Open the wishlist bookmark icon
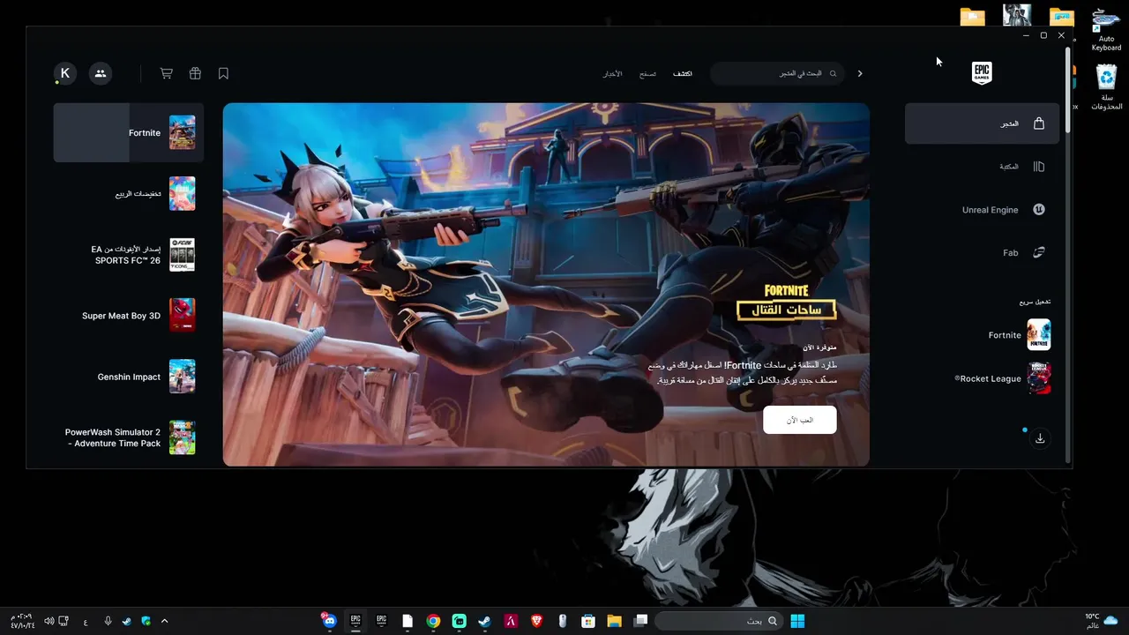1129x635 pixels. 223,73
